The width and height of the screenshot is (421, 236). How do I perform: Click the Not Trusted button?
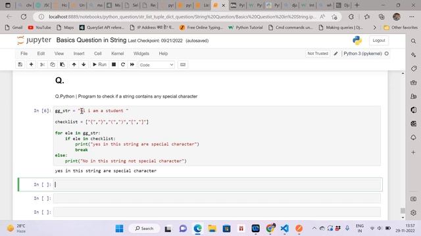[x=318, y=54]
